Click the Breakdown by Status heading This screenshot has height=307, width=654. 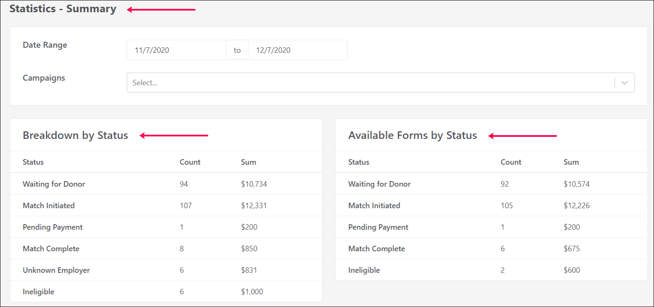pyautogui.click(x=75, y=136)
